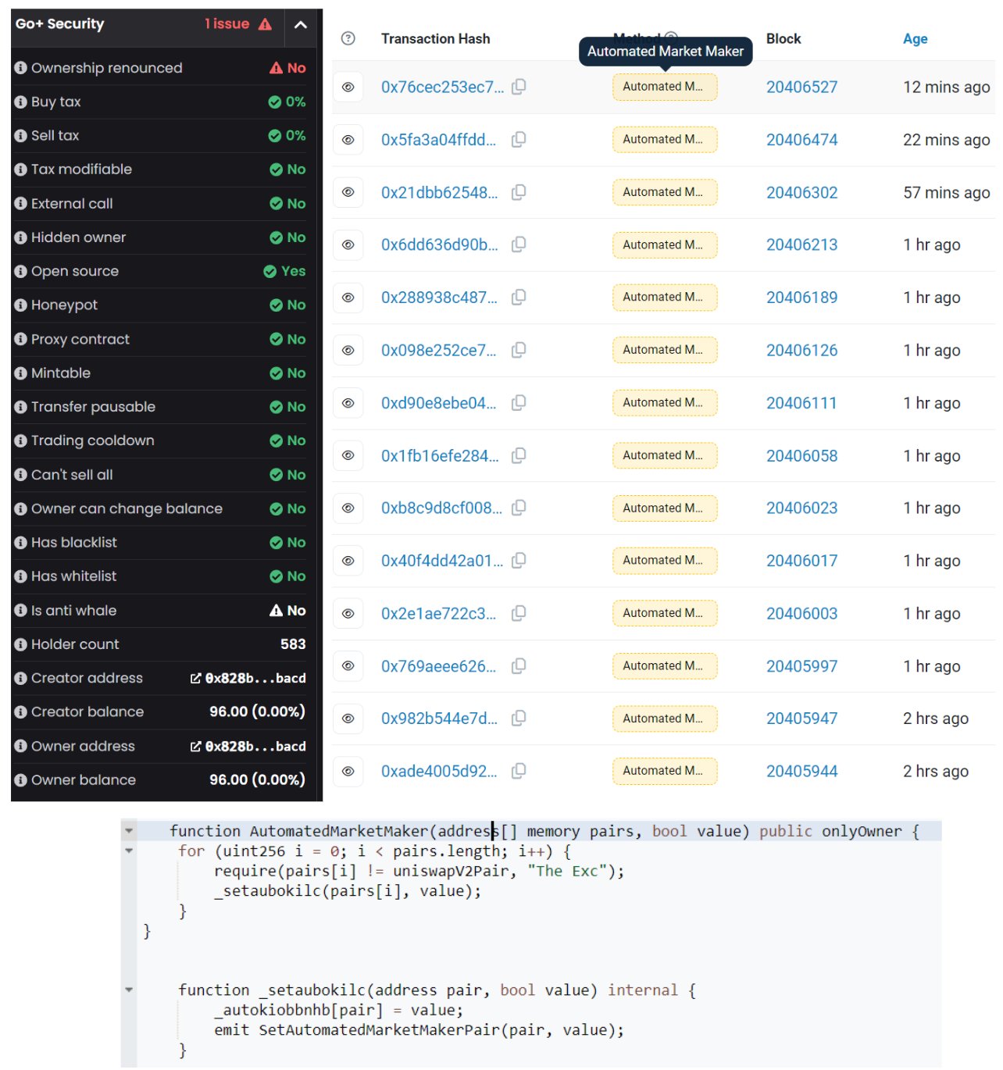The width and height of the screenshot is (1003, 1070).
Task: Click info icon beside Ownership renounced
Action: (x=21, y=68)
